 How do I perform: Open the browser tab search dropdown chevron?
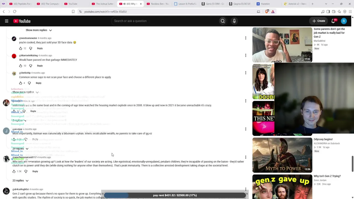(x=326, y=4)
